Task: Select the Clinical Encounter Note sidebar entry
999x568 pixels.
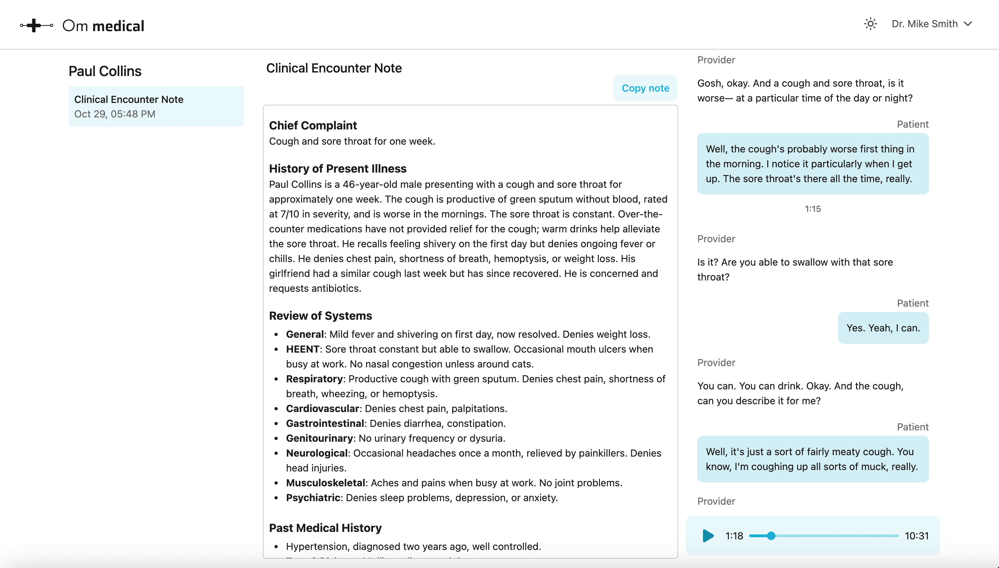Action: pyautogui.click(x=156, y=106)
